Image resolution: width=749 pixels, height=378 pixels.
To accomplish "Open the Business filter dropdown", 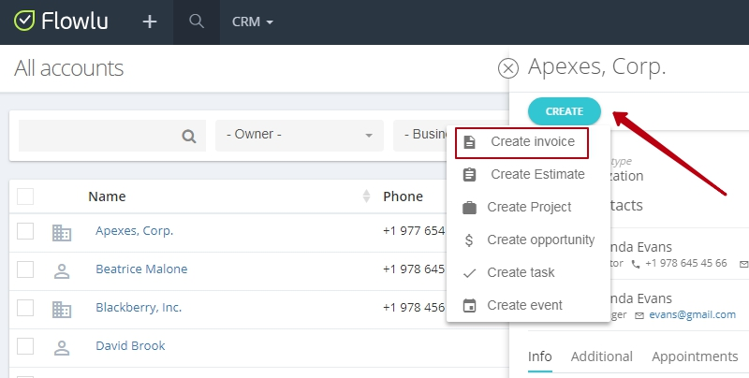I will 420,136.
